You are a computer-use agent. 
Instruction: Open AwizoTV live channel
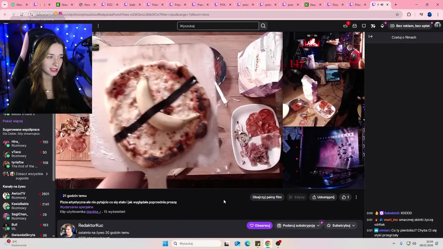coord(26,195)
